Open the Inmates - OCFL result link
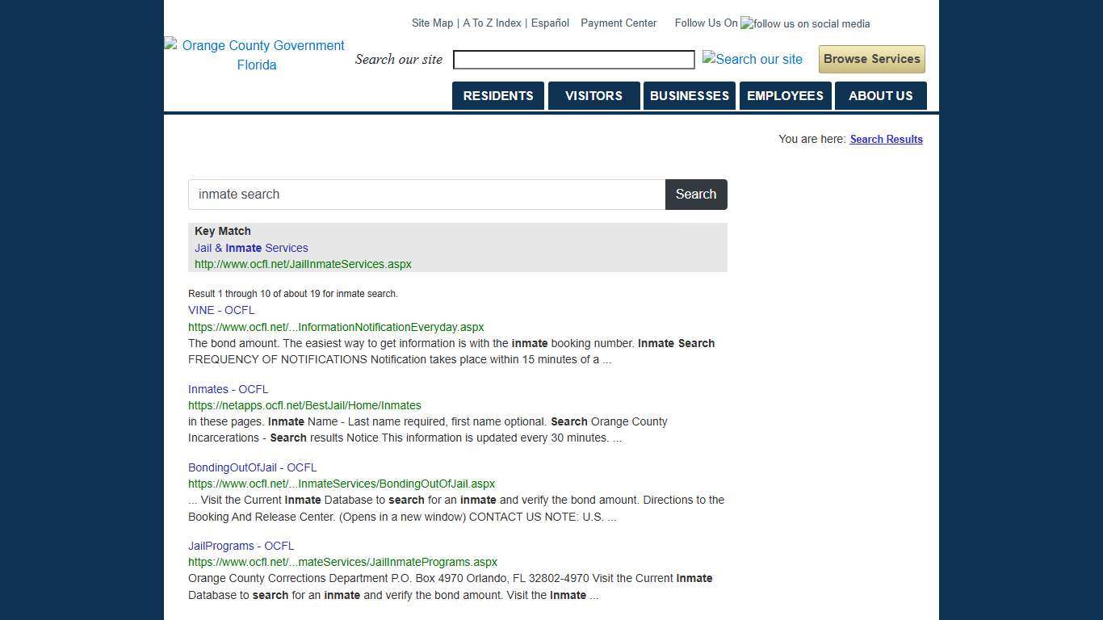The width and height of the screenshot is (1103, 620). pyautogui.click(x=228, y=389)
